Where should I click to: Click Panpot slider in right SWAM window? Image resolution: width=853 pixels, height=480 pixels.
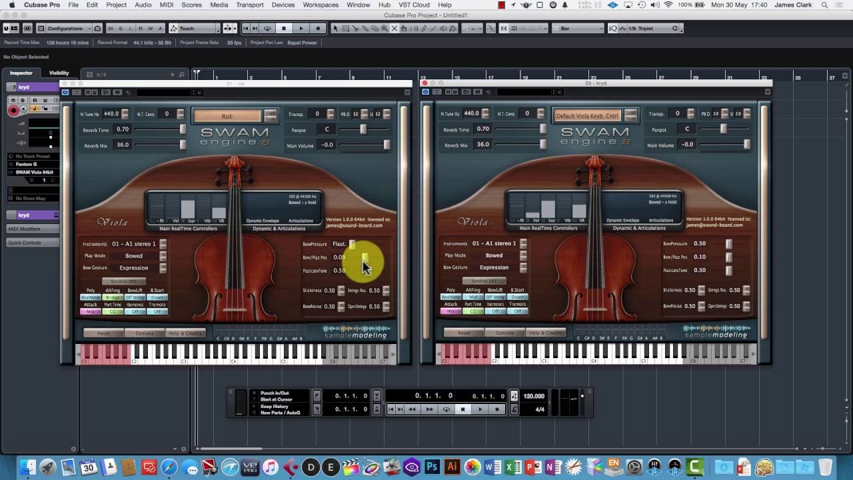[x=724, y=129]
